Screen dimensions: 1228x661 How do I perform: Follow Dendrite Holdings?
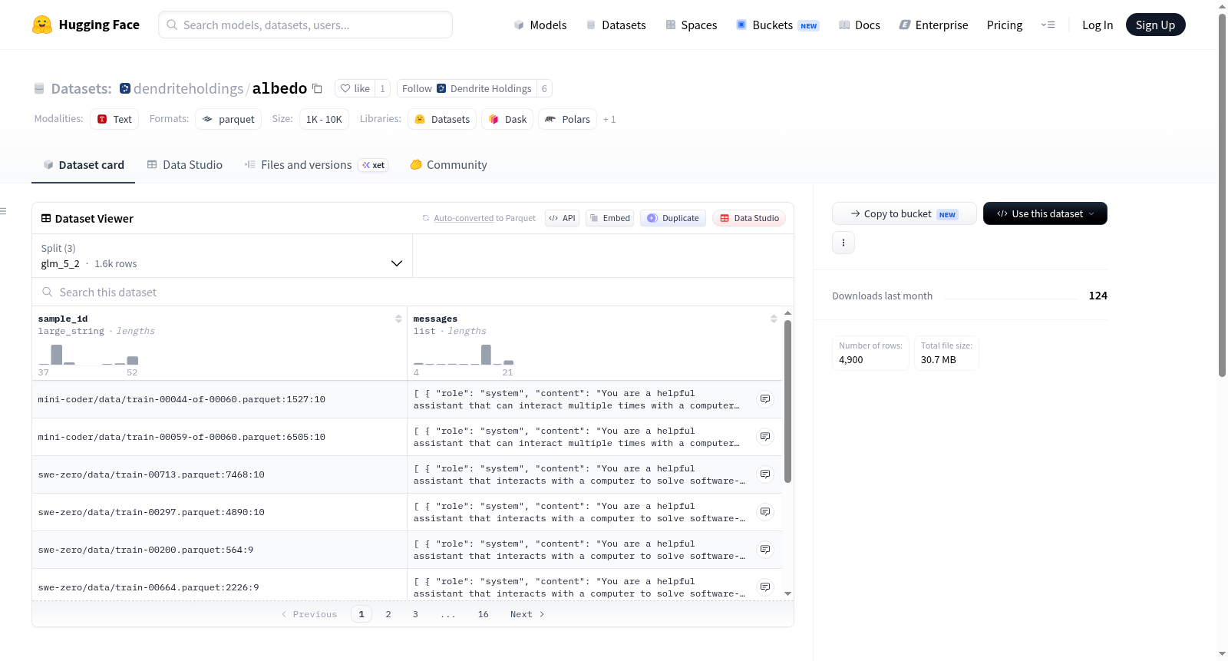pyautogui.click(x=467, y=88)
